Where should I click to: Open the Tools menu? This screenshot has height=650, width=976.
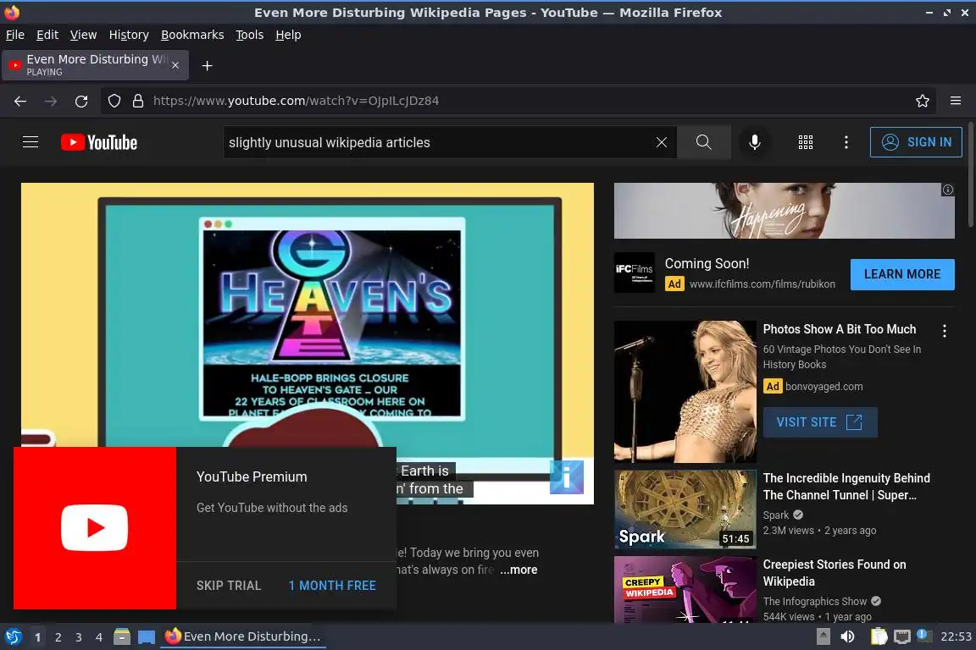coord(250,35)
